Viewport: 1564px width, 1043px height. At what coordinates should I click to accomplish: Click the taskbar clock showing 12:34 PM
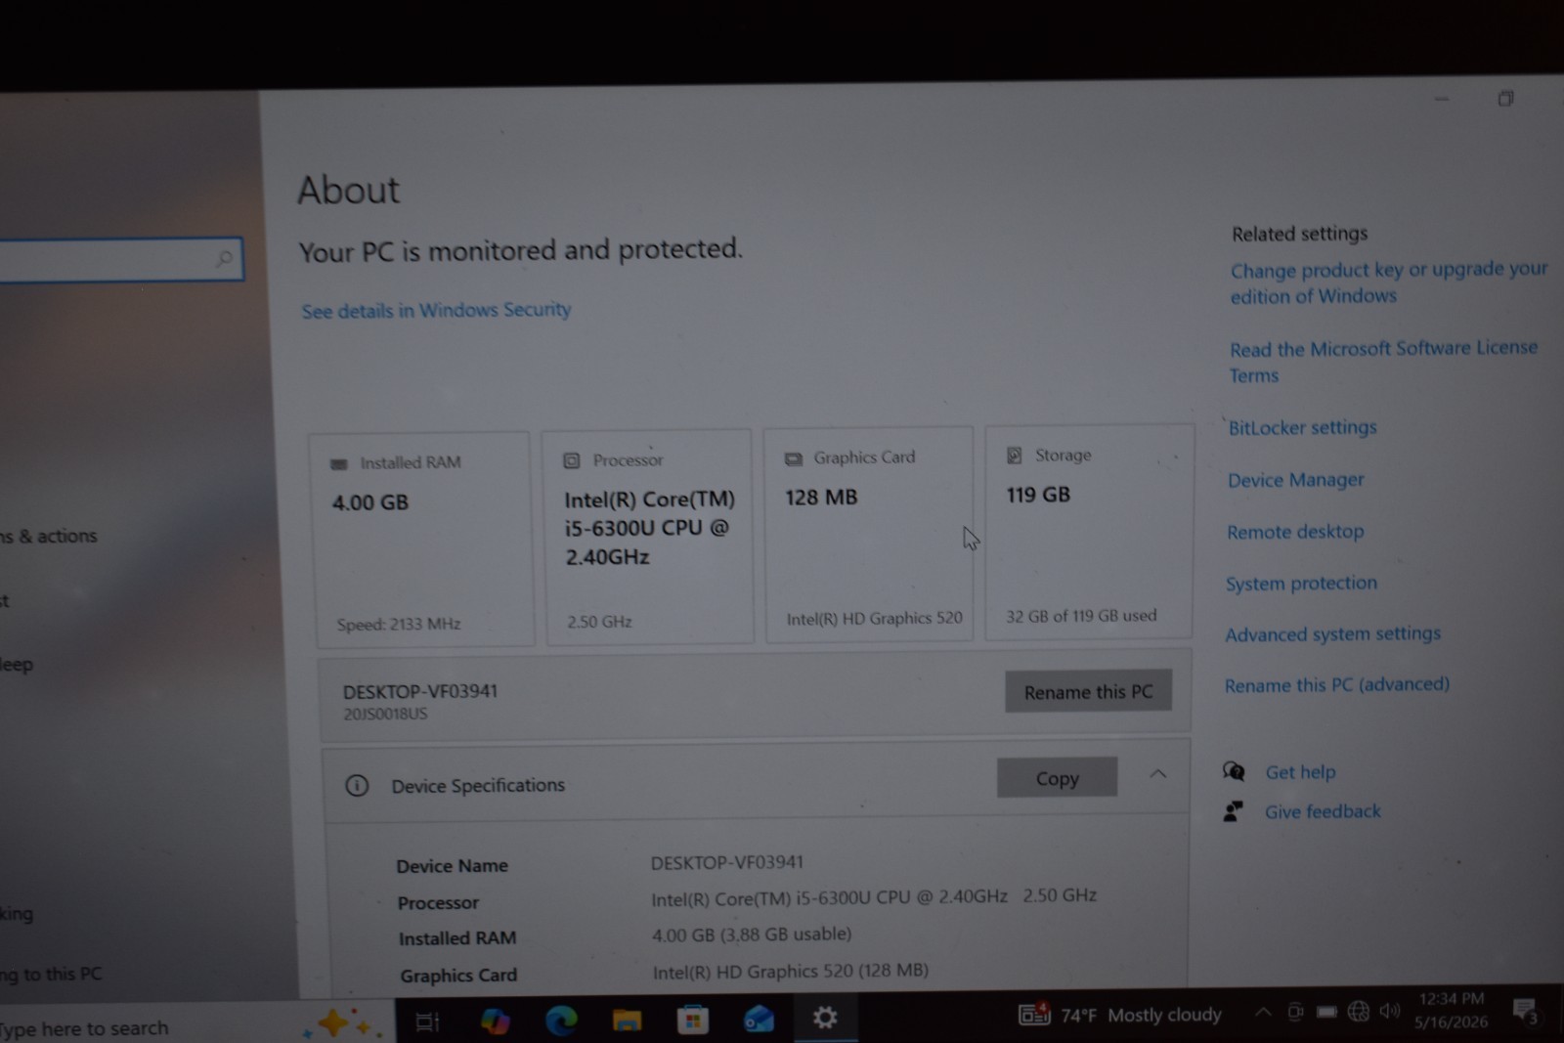pos(1452,1010)
